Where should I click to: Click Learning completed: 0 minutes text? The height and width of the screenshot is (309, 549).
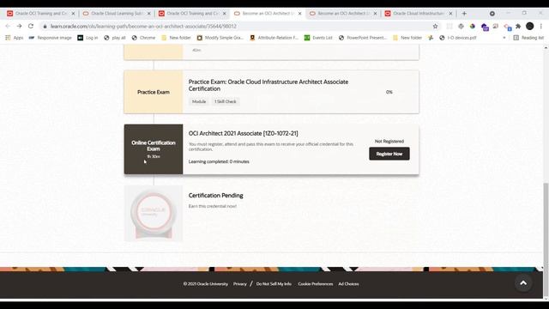click(x=219, y=161)
